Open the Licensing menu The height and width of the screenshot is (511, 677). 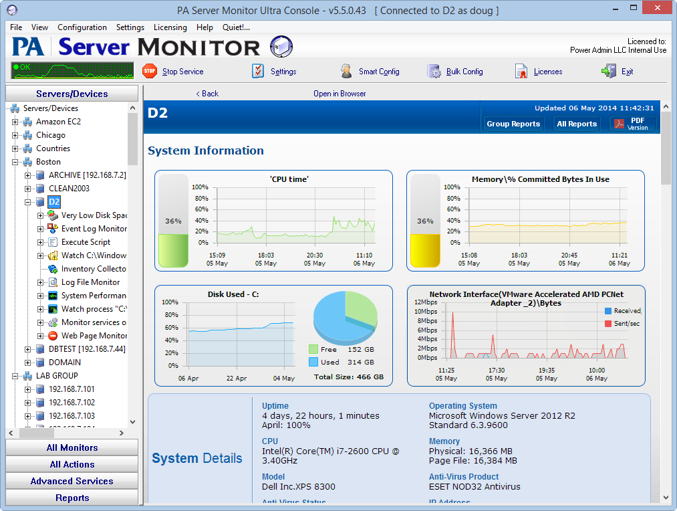click(x=170, y=27)
